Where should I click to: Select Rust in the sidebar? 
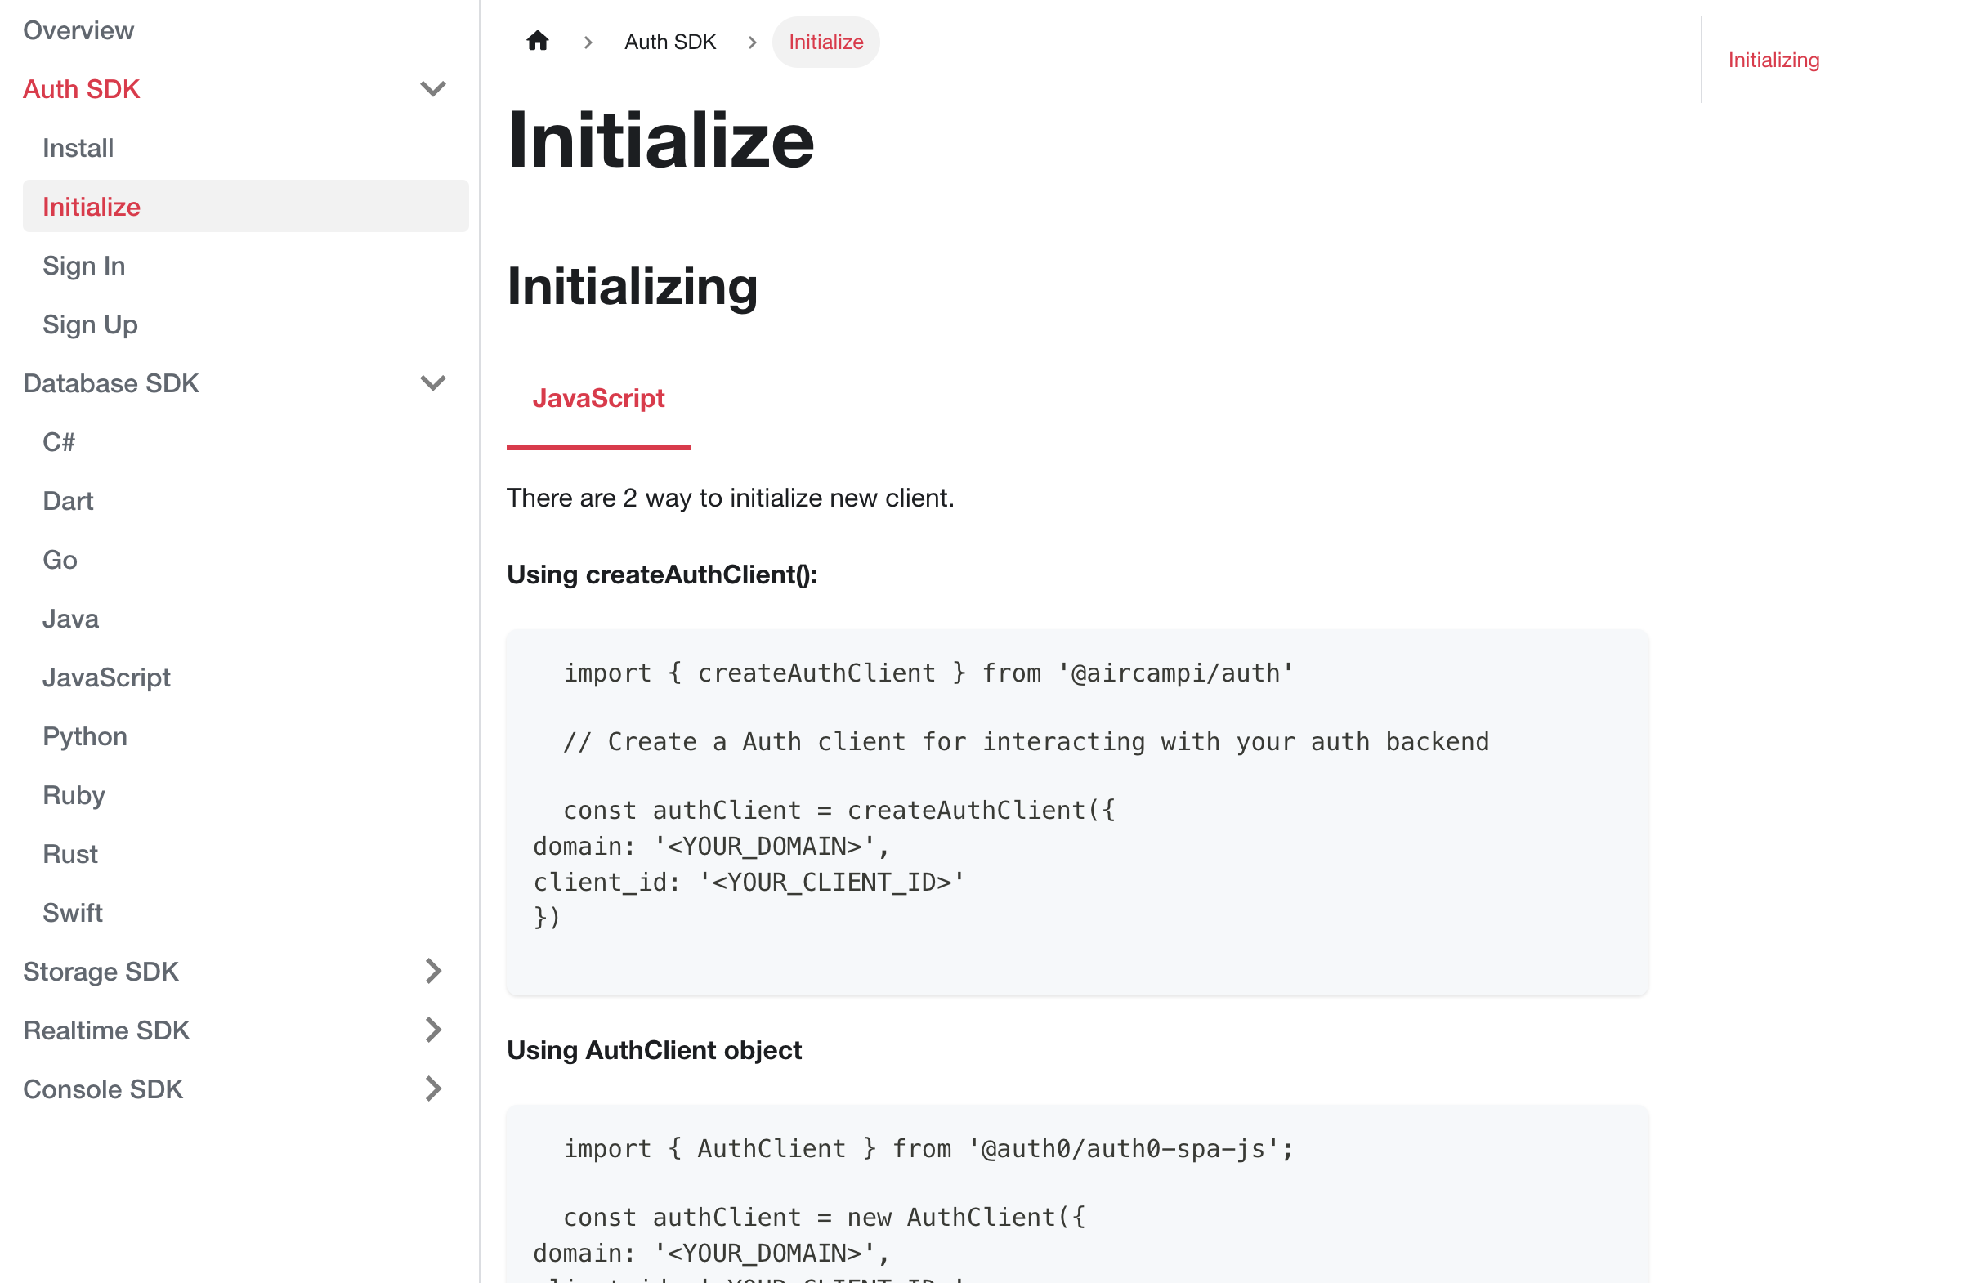pyautogui.click(x=70, y=854)
